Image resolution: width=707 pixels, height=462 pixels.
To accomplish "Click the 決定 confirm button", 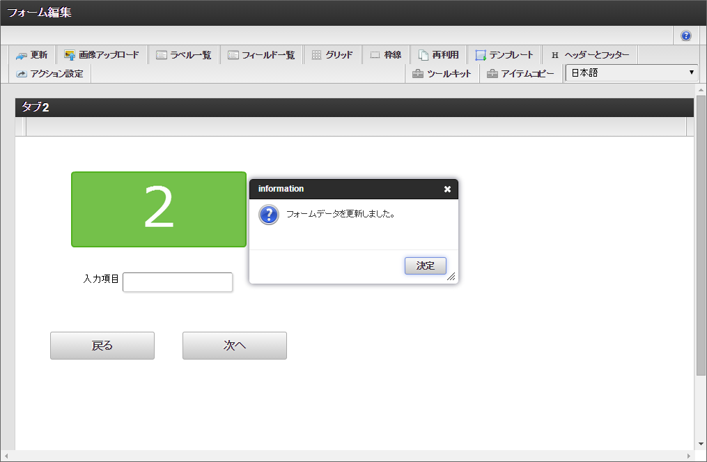I will pyautogui.click(x=425, y=265).
